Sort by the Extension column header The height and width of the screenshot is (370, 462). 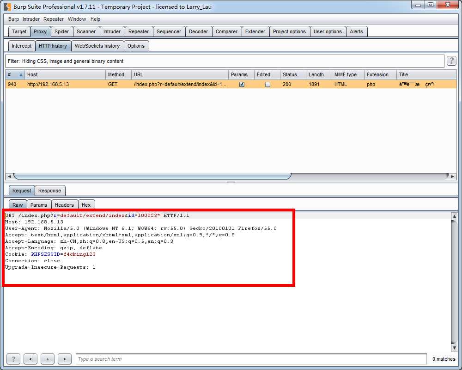point(380,74)
